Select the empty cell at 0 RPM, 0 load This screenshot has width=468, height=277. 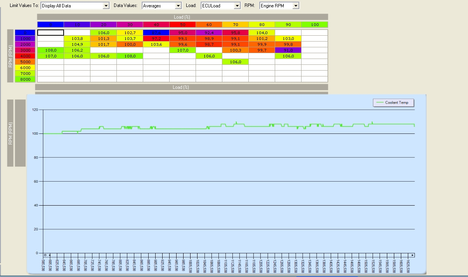click(50, 33)
